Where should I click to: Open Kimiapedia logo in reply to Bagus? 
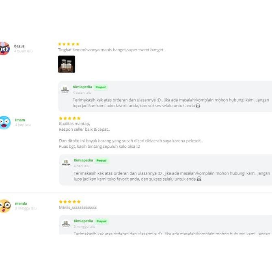[65, 89]
